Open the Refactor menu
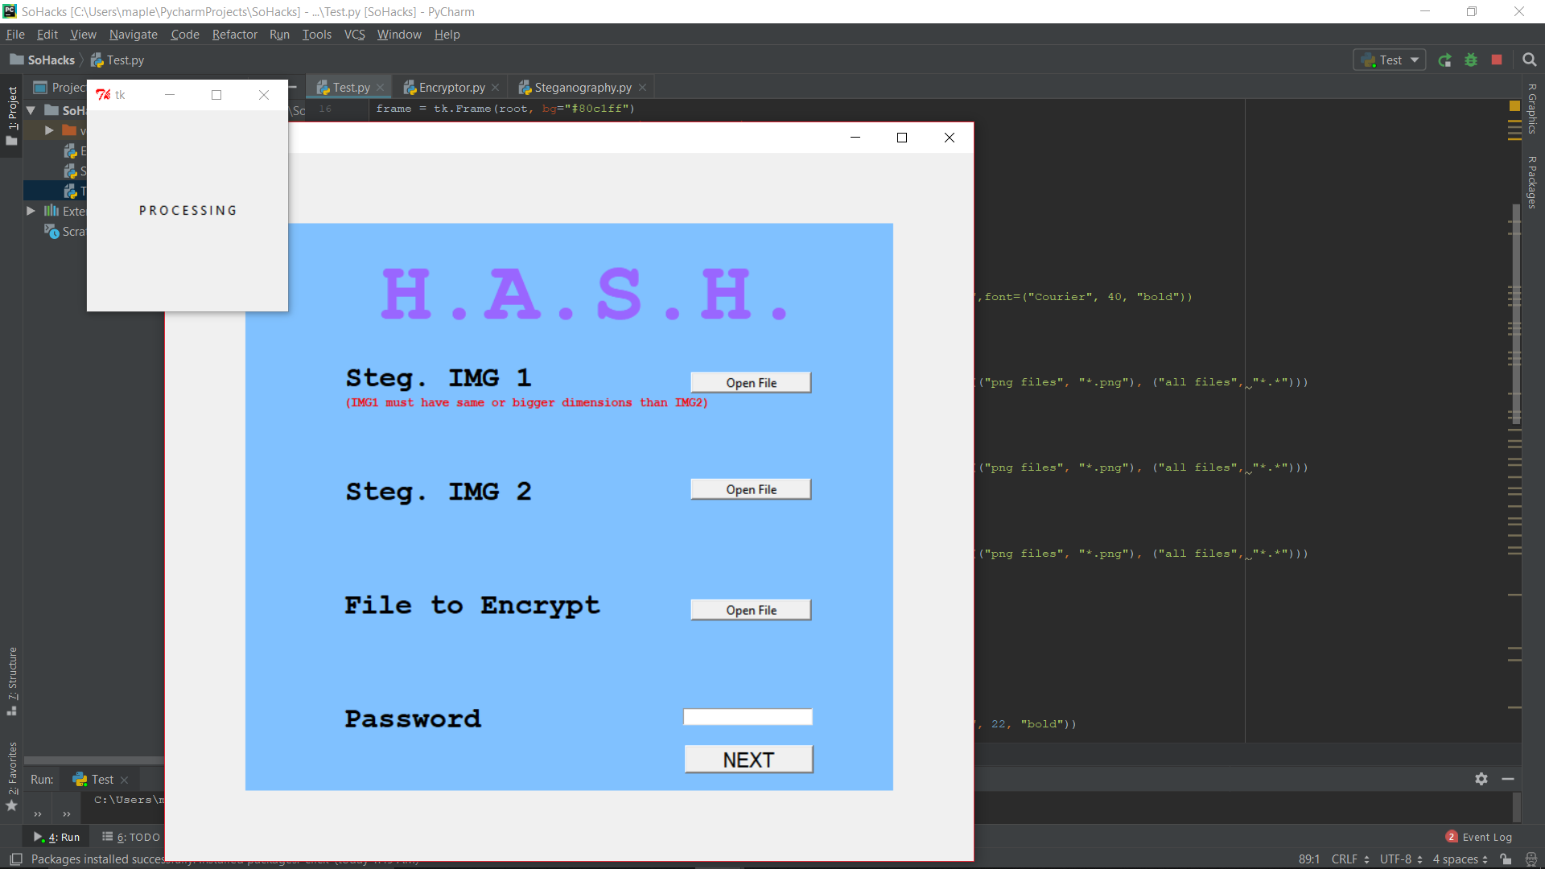This screenshot has height=869, width=1545. (x=234, y=35)
